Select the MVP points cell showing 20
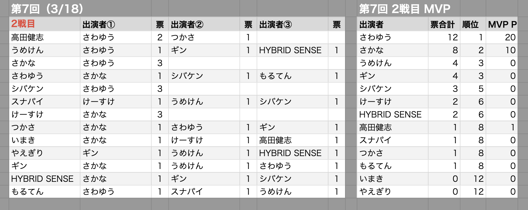The height and width of the screenshot is (210, 528). point(502,37)
